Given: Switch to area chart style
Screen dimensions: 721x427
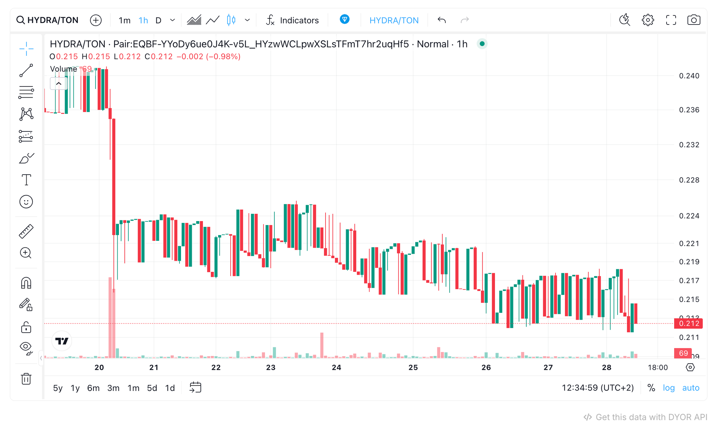Looking at the screenshot, I should (194, 20).
